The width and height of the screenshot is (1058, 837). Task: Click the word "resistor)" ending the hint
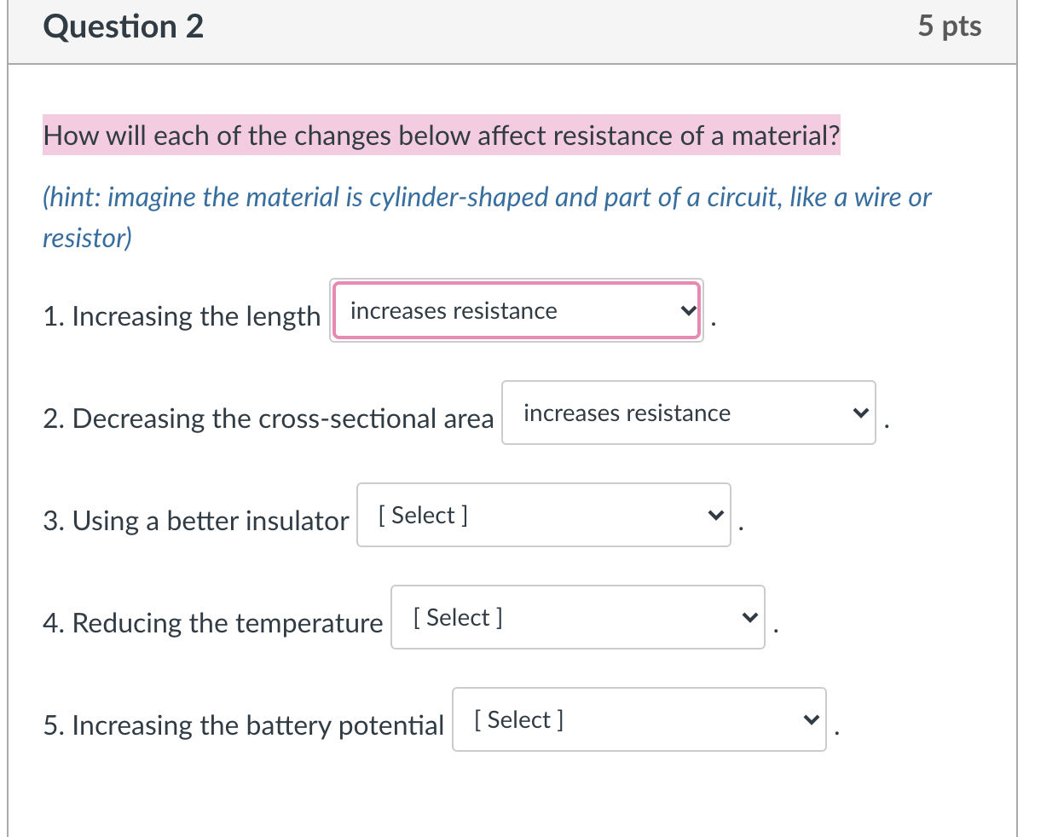(88, 238)
